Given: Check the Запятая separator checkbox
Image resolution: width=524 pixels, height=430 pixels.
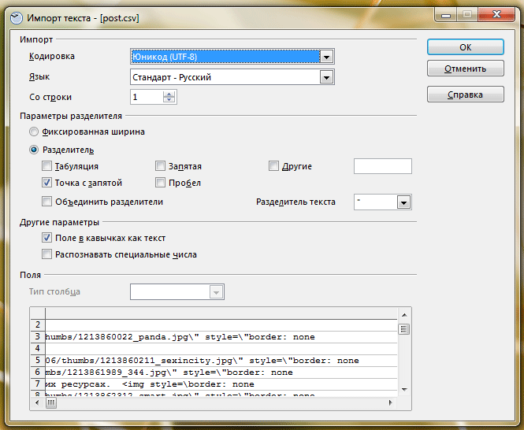Looking at the screenshot, I should (161, 166).
